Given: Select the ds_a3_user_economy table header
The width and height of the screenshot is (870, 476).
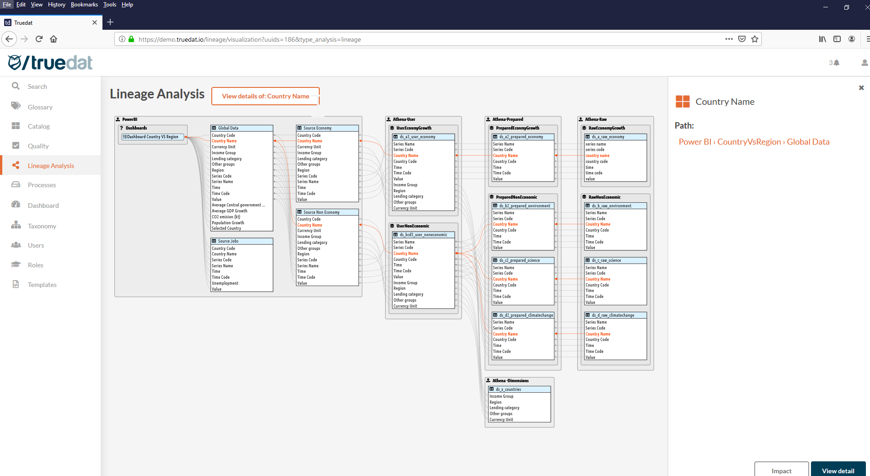Looking at the screenshot, I should pyautogui.click(x=424, y=137).
